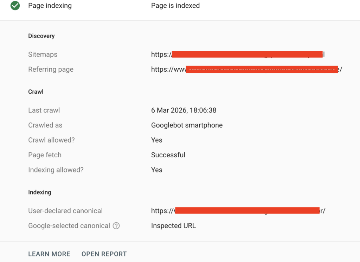Click the Page indexing header label

pyautogui.click(x=50, y=6)
